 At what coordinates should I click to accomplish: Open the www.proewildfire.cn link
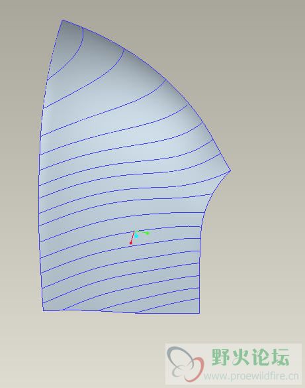(x=251, y=376)
